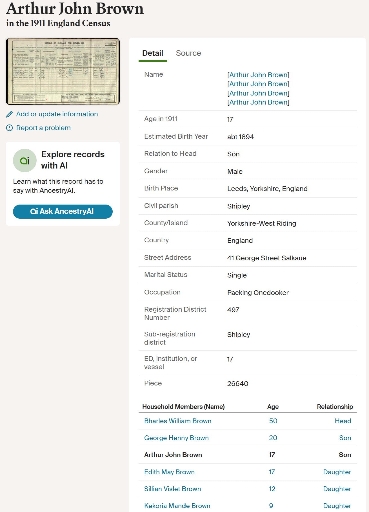The width and height of the screenshot is (369, 512).
Task: Select the Detail tab
Action: [x=152, y=53]
